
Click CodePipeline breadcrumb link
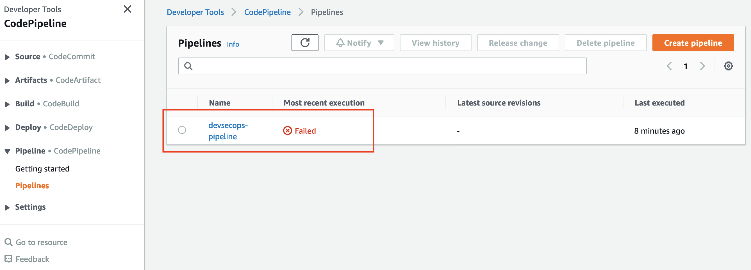(267, 12)
